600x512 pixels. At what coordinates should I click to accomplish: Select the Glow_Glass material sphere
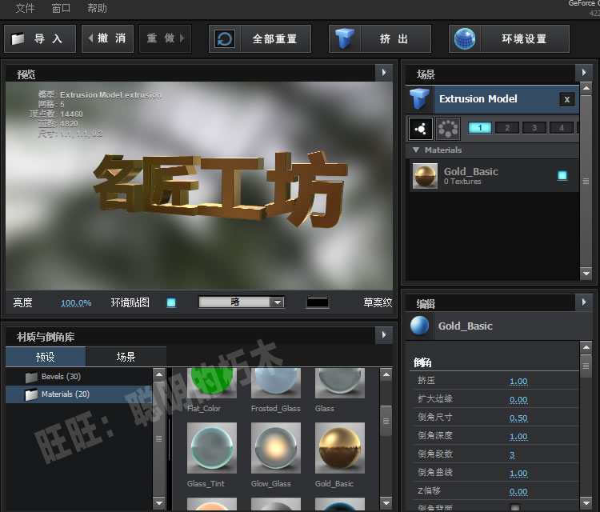[276, 448]
